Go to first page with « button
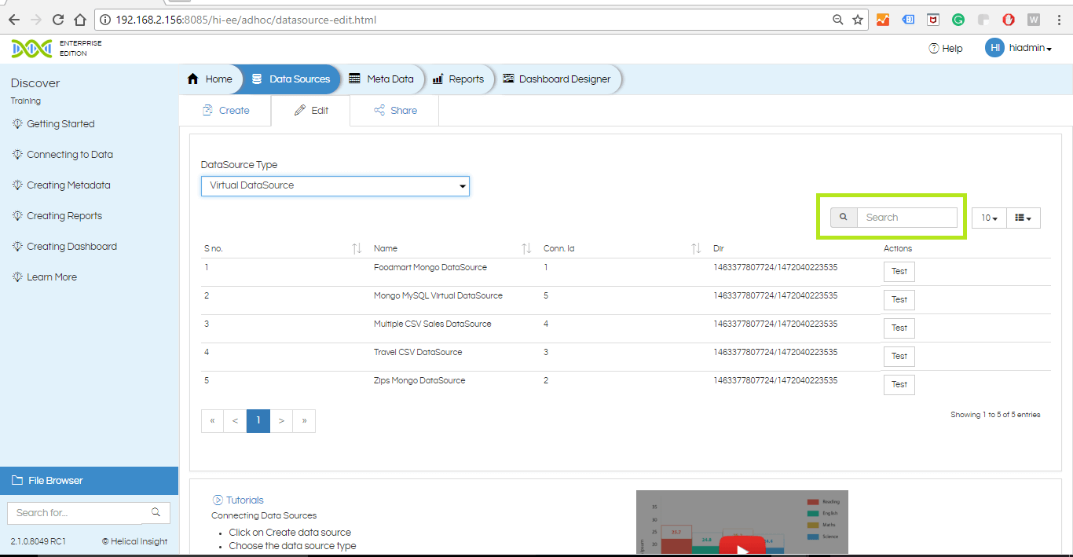 click(x=212, y=421)
